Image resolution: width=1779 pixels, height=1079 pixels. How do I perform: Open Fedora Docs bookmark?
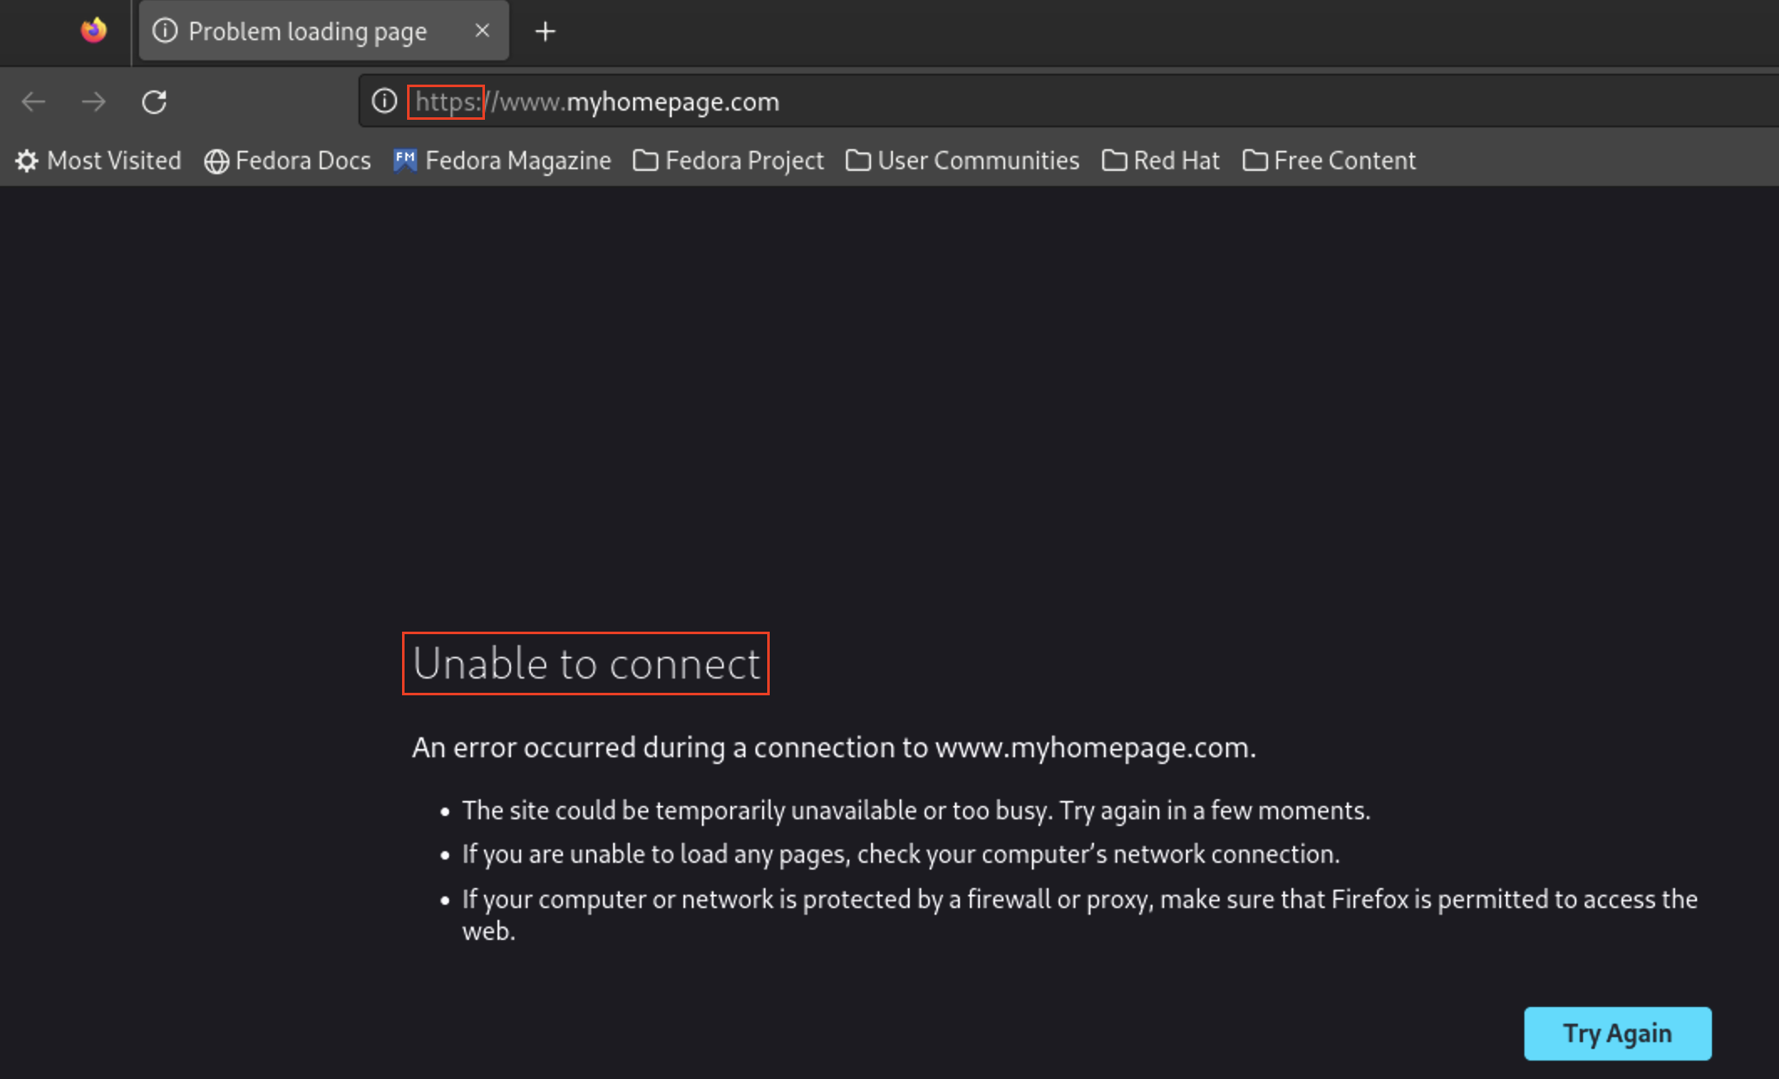click(x=288, y=161)
